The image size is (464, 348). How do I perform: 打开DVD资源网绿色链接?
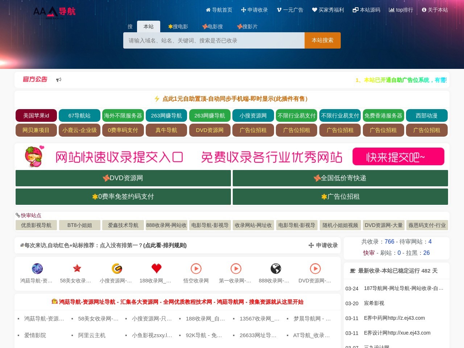pyautogui.click(x=123, y=178)
